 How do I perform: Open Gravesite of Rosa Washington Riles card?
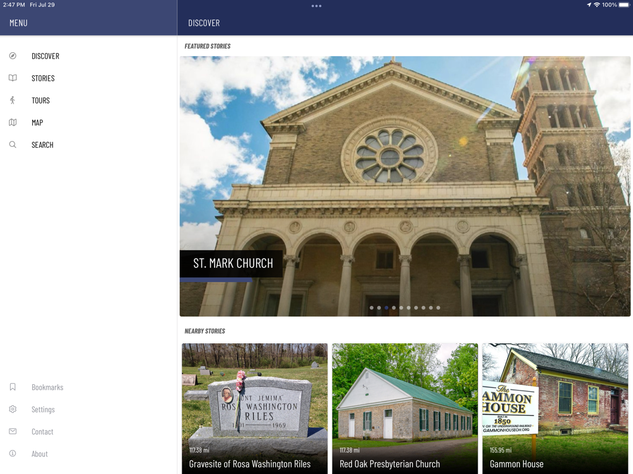click(x=254, y=408)
